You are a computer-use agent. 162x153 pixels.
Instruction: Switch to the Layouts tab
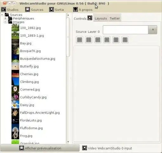point(101,18)
